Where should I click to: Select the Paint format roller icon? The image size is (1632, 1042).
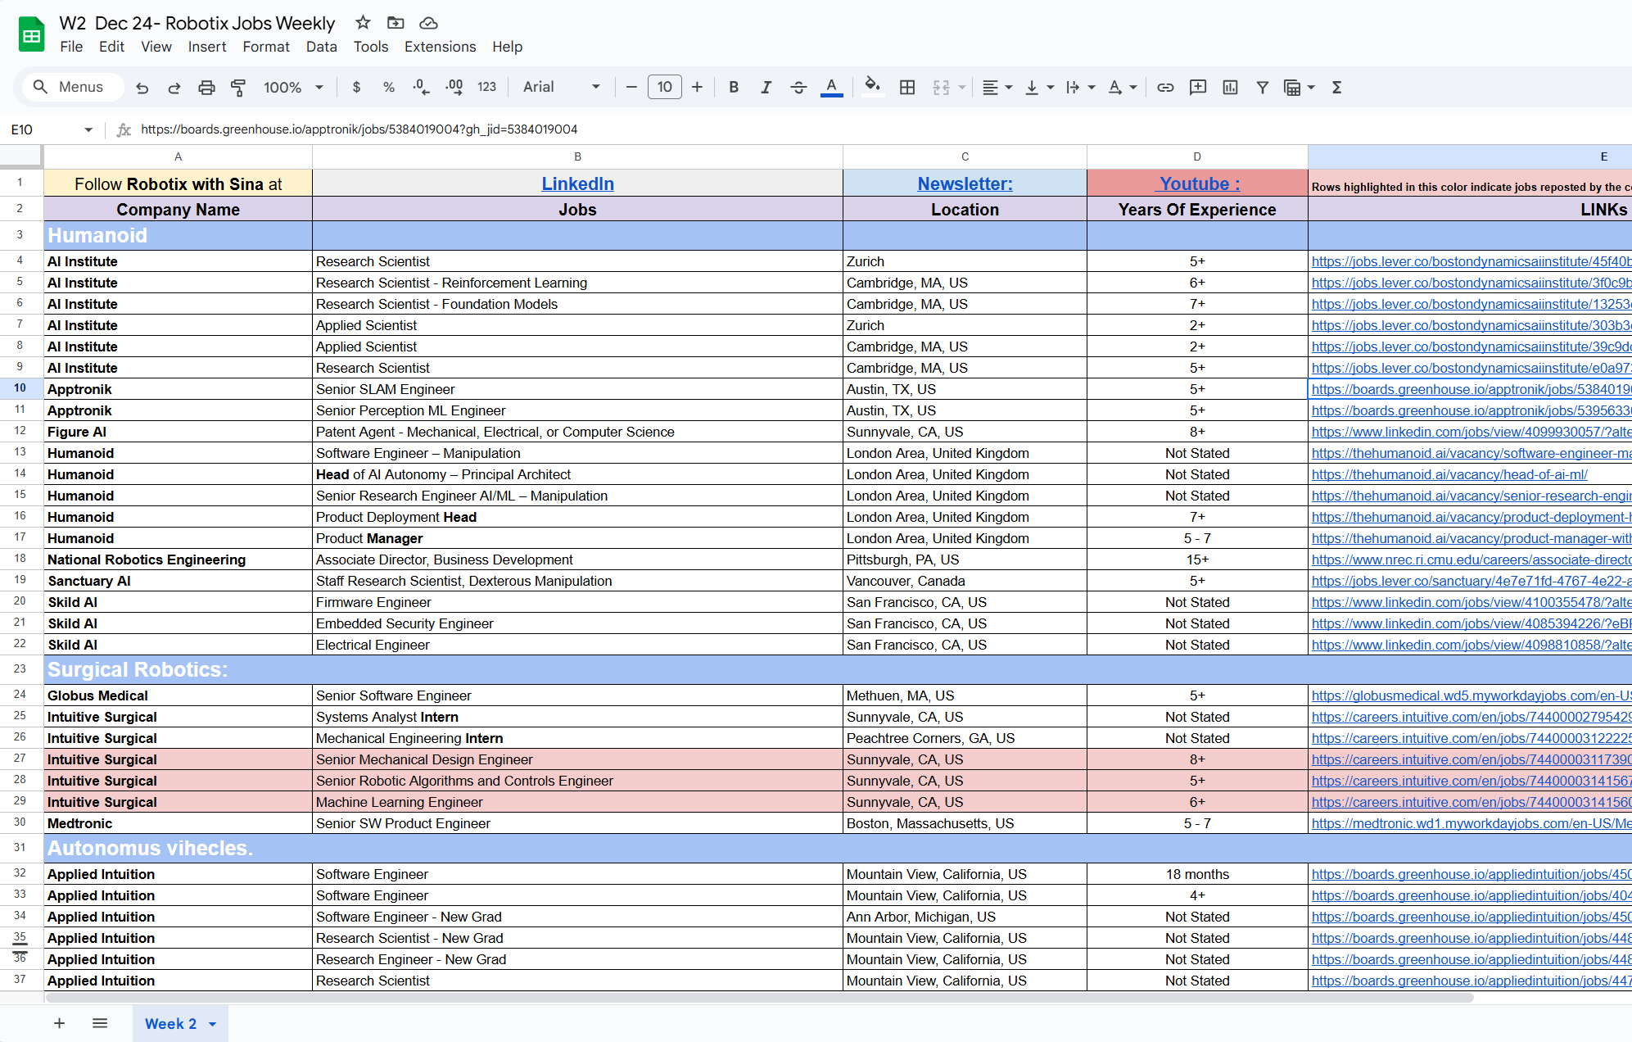[238, 88]
